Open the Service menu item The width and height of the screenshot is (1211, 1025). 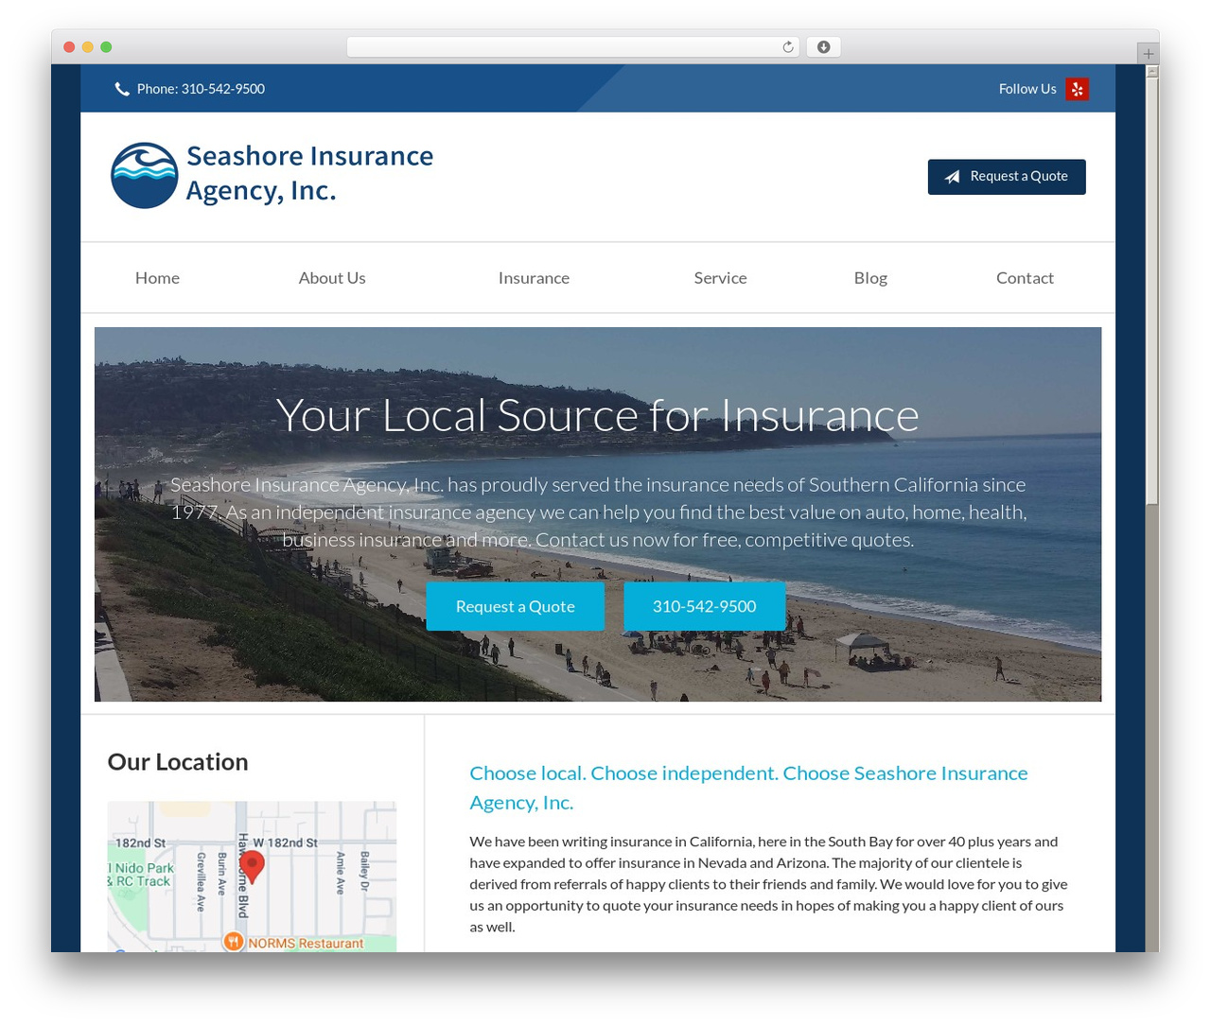pos(720,278)
